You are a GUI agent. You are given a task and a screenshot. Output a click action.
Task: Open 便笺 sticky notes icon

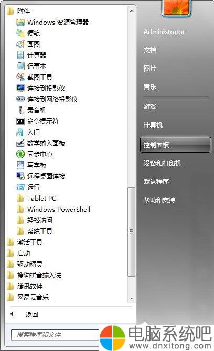tap(20, 33)
